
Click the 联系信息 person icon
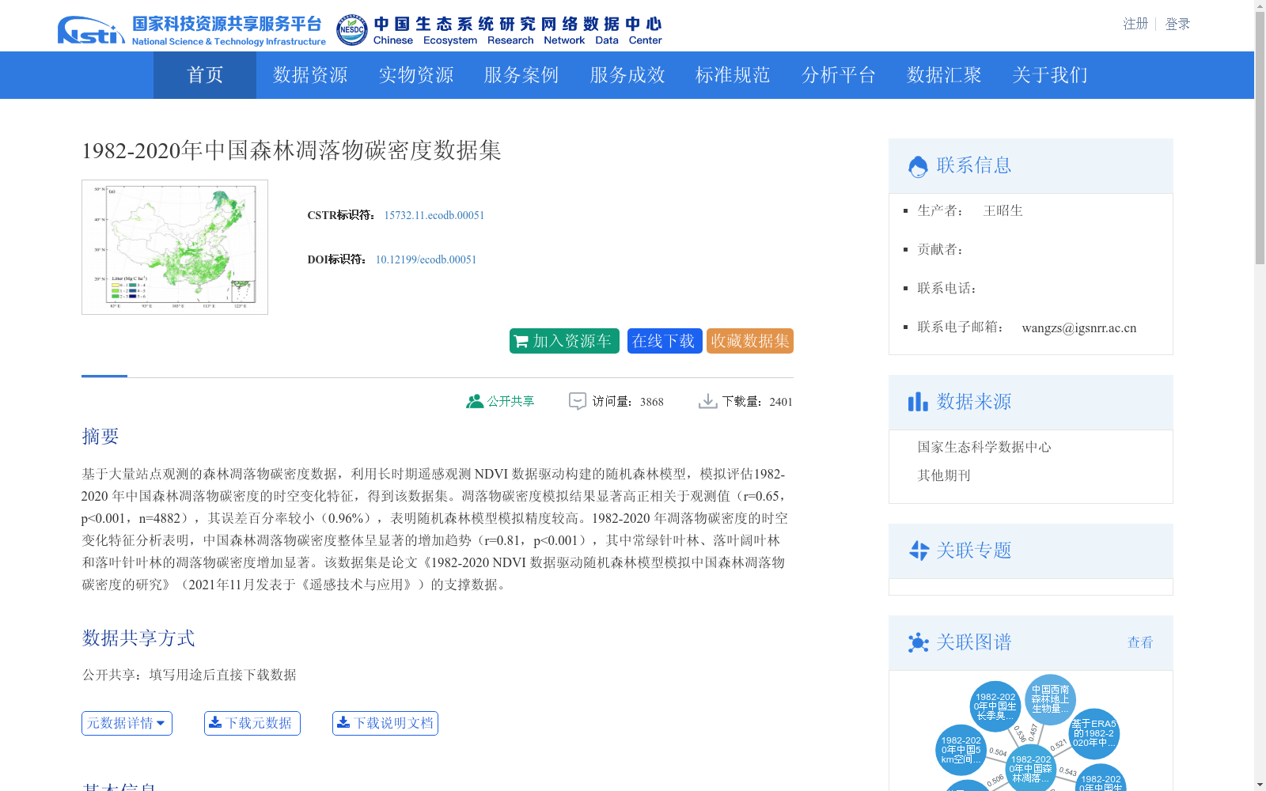[x=918, y=166]
